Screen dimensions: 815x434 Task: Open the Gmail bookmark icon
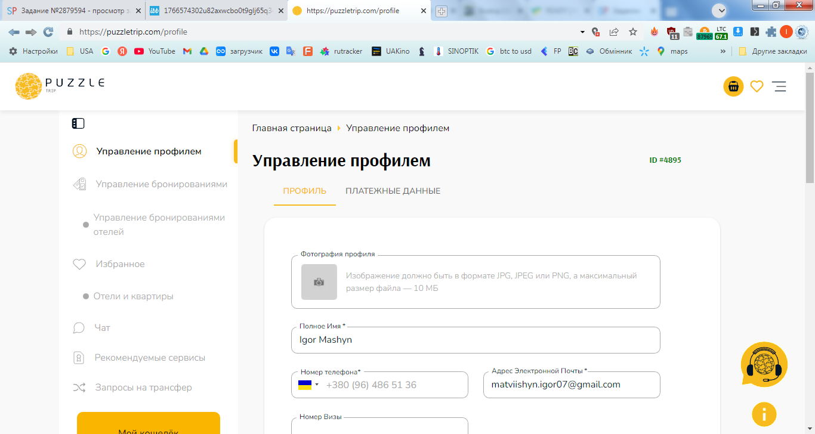[187, 51]
